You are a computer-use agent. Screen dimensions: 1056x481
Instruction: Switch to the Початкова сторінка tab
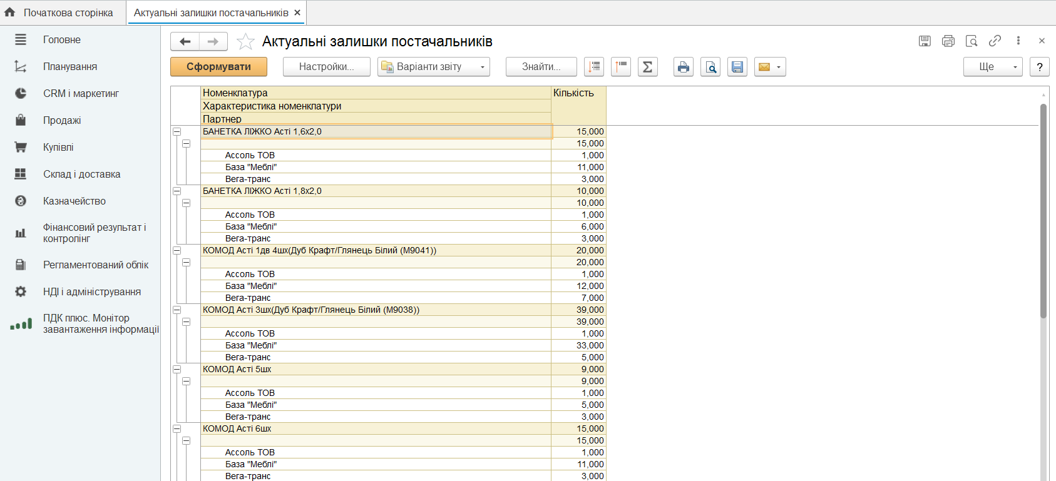click(63, 13)
